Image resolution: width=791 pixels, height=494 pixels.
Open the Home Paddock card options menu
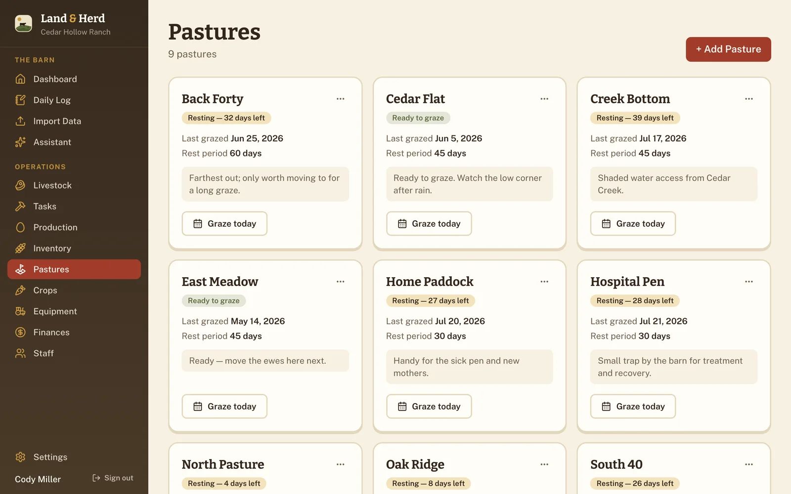point(544,282)
